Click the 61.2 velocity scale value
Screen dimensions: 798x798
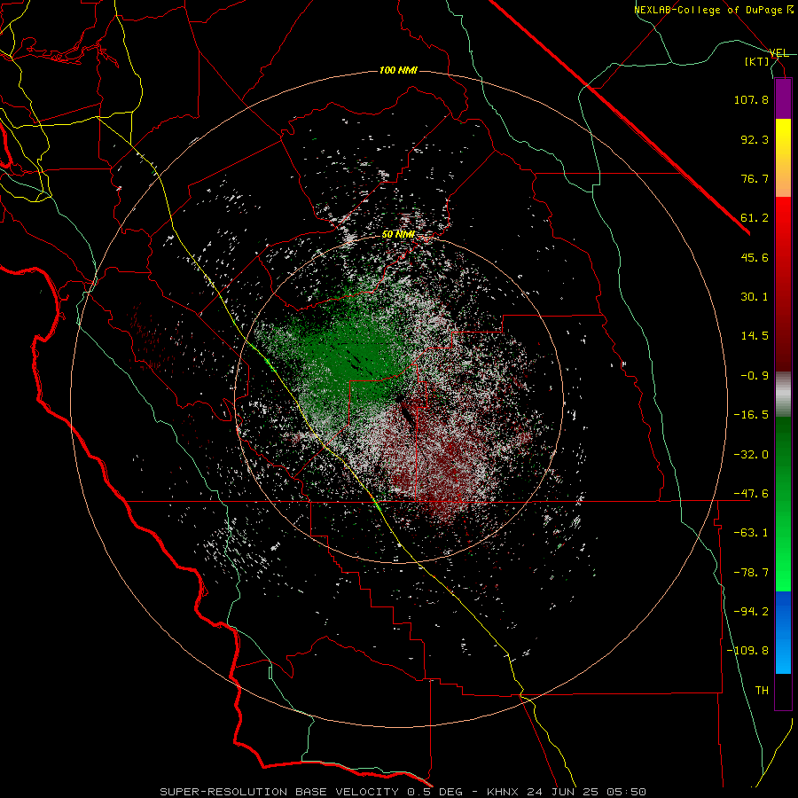pos(755,218)
